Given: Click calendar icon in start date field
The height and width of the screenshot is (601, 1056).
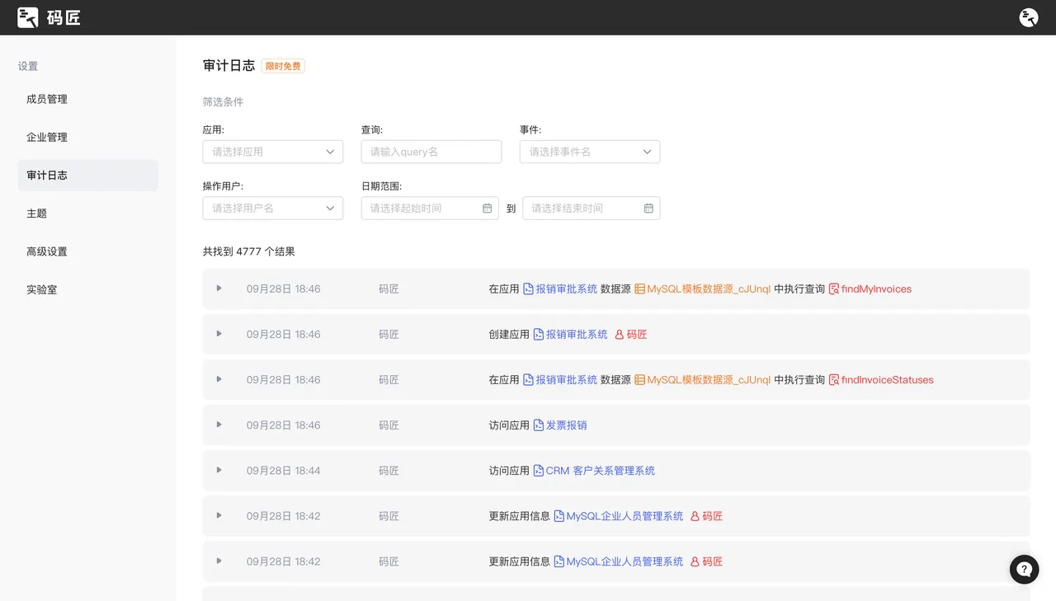Looking at the screenshot, I should coord(487,209).
